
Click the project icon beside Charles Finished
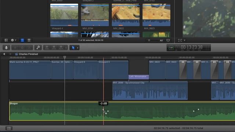[17, 54]
